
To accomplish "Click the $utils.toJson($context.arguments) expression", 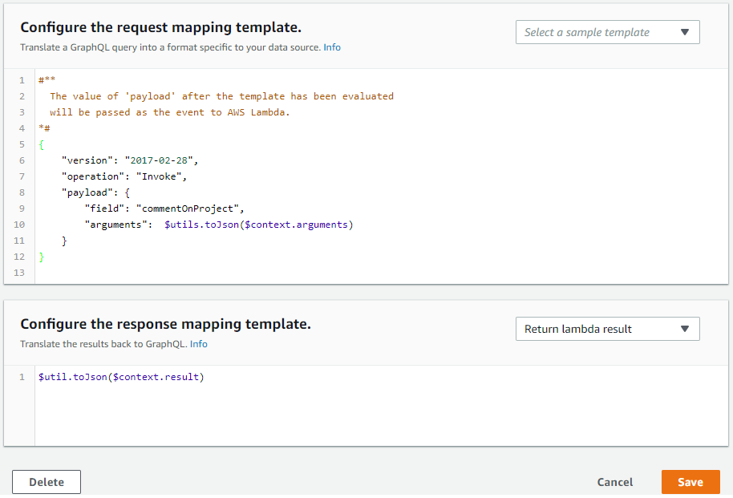I will 258,225.
